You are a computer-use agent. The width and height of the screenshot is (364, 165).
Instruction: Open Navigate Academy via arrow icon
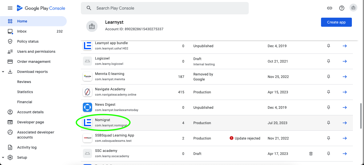[345, 92]
